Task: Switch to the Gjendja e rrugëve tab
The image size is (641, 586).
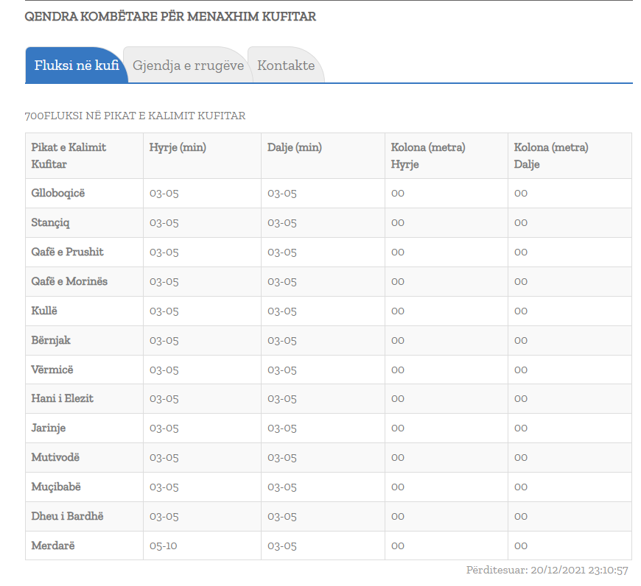Action: pyautogui.click(x=188, y=66)
